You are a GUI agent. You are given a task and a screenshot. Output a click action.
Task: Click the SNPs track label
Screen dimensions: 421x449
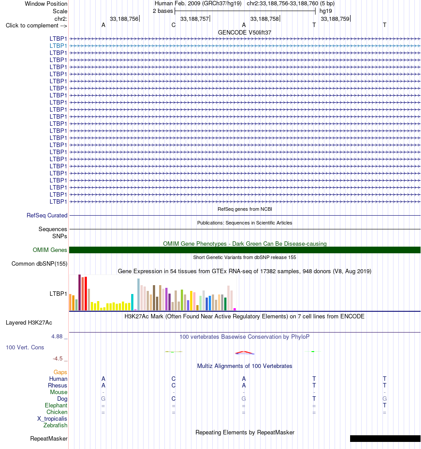point(60,236)
